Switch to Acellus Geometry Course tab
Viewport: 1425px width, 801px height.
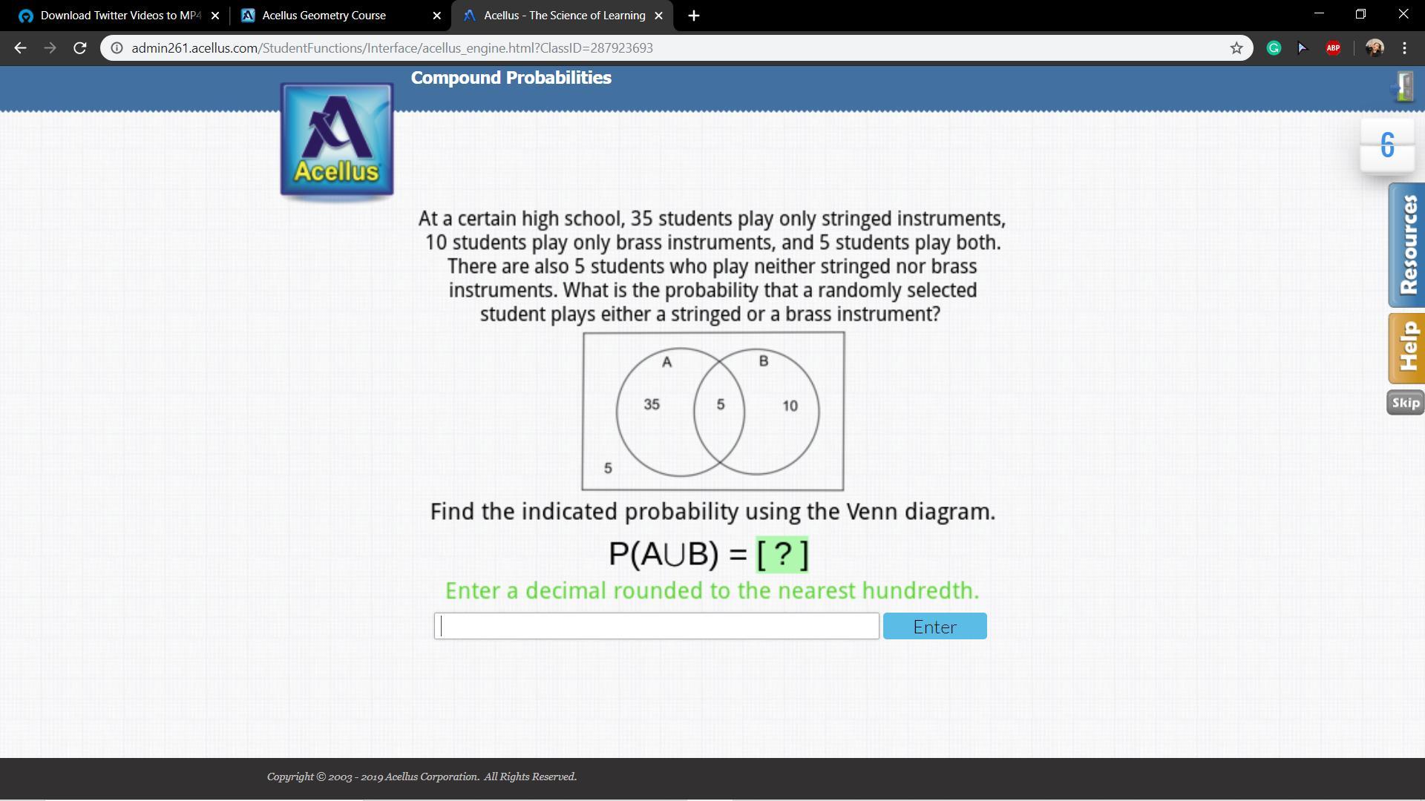click(x=324, y=16)
